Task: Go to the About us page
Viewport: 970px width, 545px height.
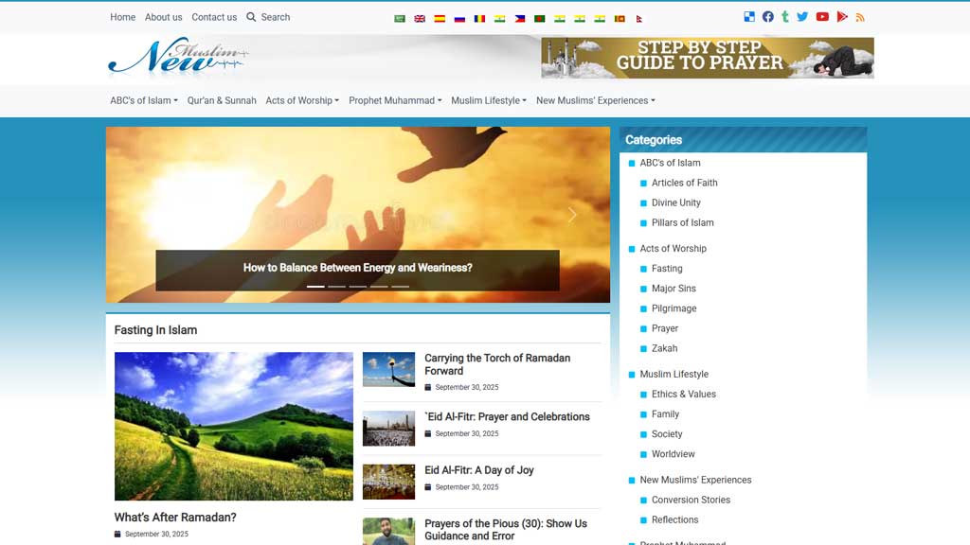Action: click(163, 17)
